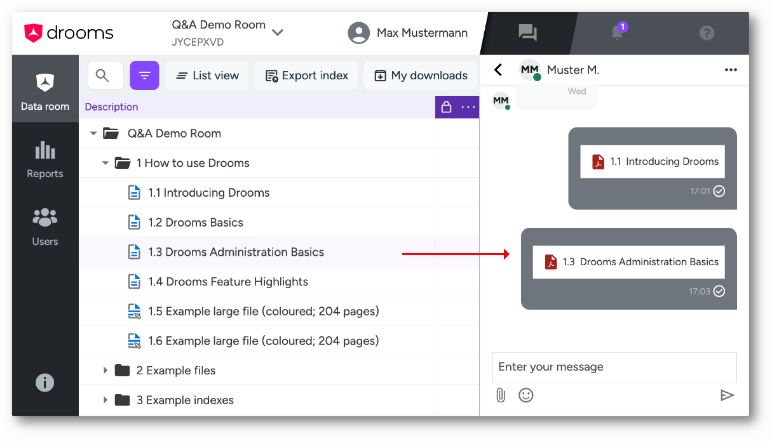
Task: Switch to List view
Action: [207, 76]
